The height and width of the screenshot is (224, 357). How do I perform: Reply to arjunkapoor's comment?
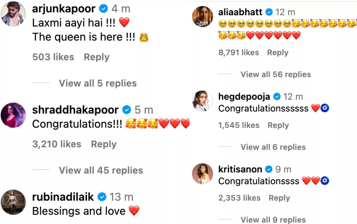(x=97, y=57)
